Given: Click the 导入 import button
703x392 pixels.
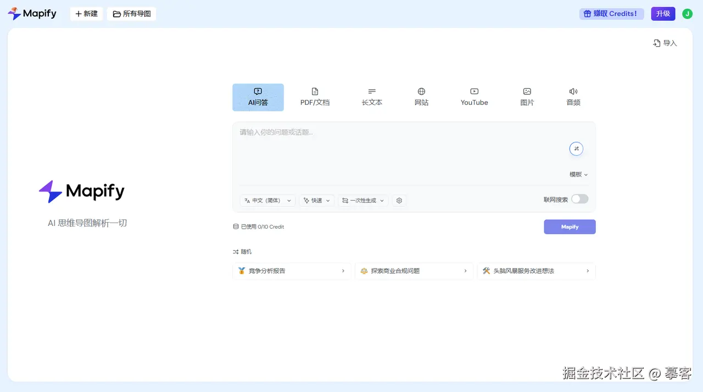Looking at the screenshot, I should 665,43.
